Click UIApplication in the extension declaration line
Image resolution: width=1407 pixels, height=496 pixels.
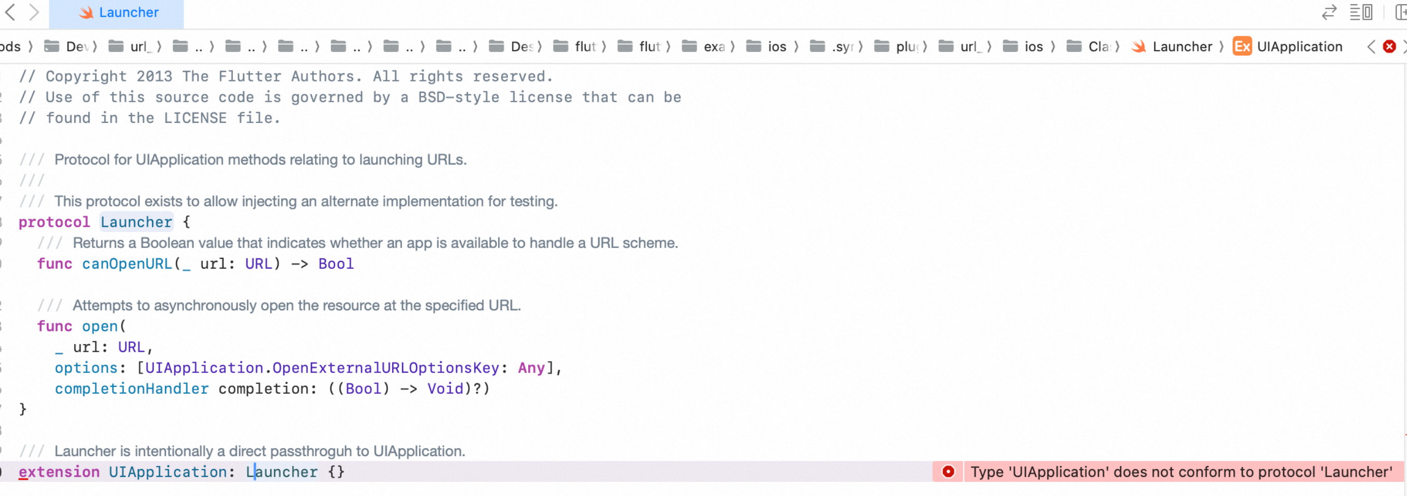168,472
